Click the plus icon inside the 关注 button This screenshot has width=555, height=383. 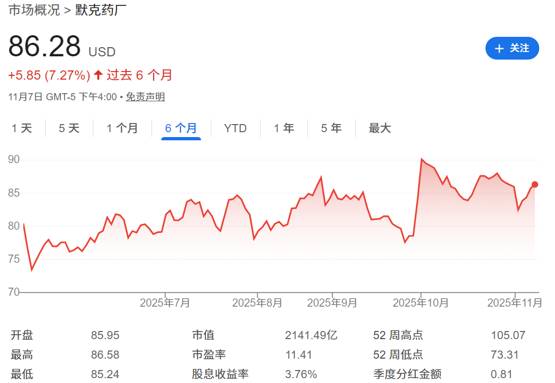click(499, 48)
